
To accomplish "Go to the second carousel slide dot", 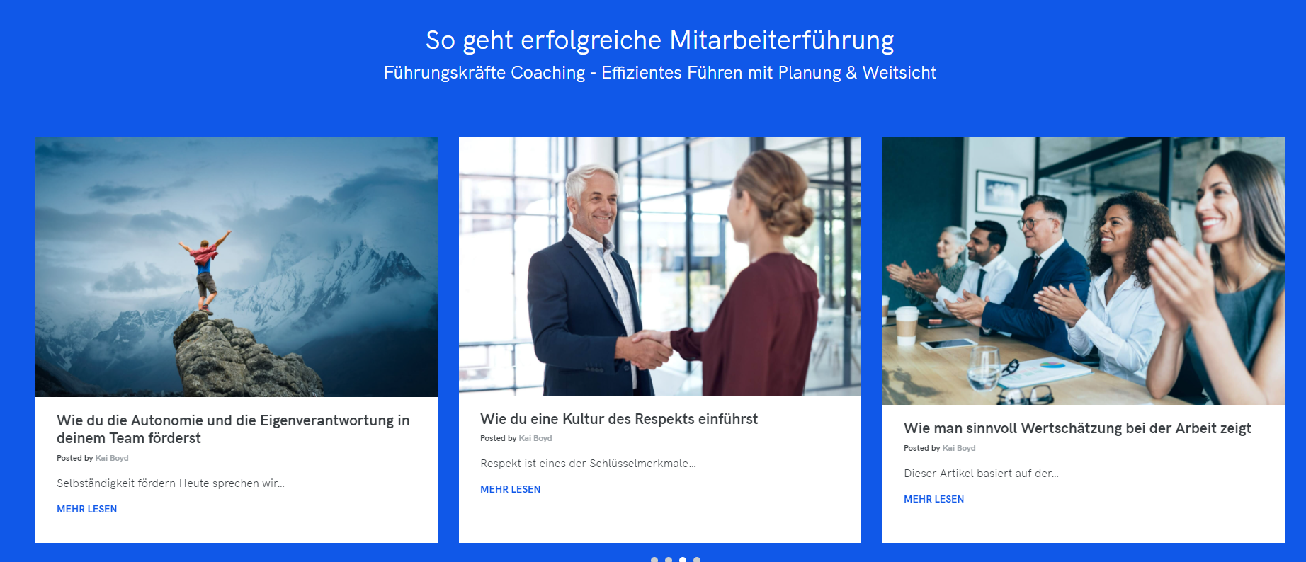I will (669, 560).
